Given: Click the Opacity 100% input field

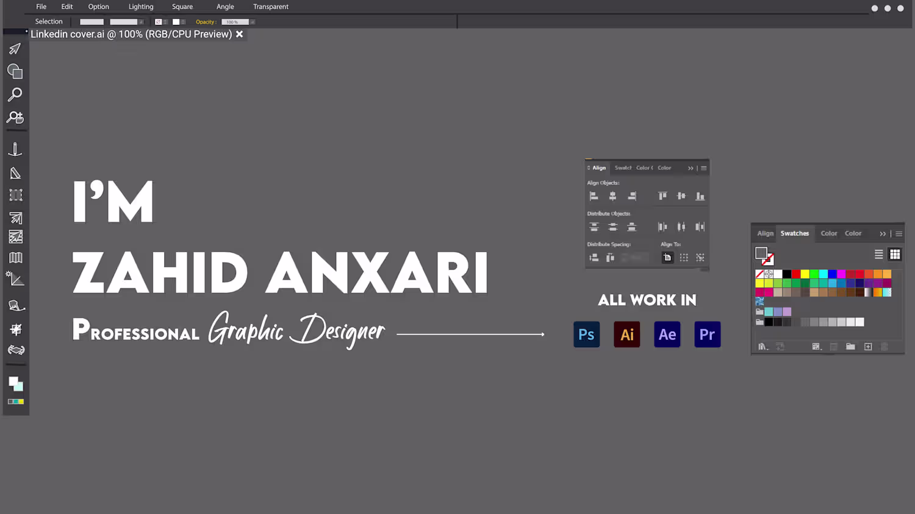Looking at the screenshot, I should (x=235, y=22).
